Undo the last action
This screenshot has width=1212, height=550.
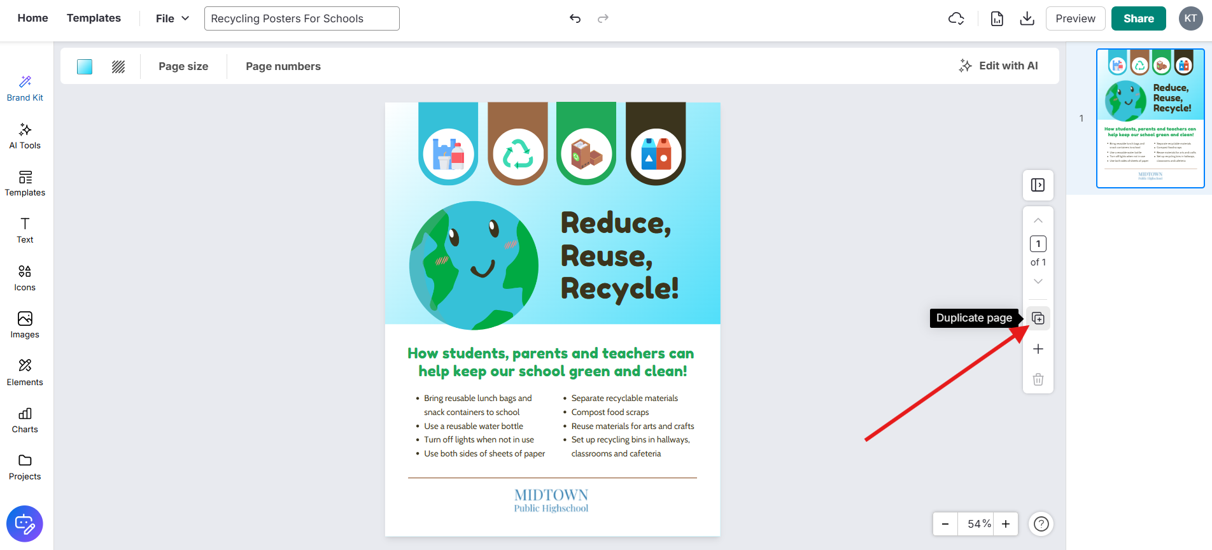pos(575,18)
